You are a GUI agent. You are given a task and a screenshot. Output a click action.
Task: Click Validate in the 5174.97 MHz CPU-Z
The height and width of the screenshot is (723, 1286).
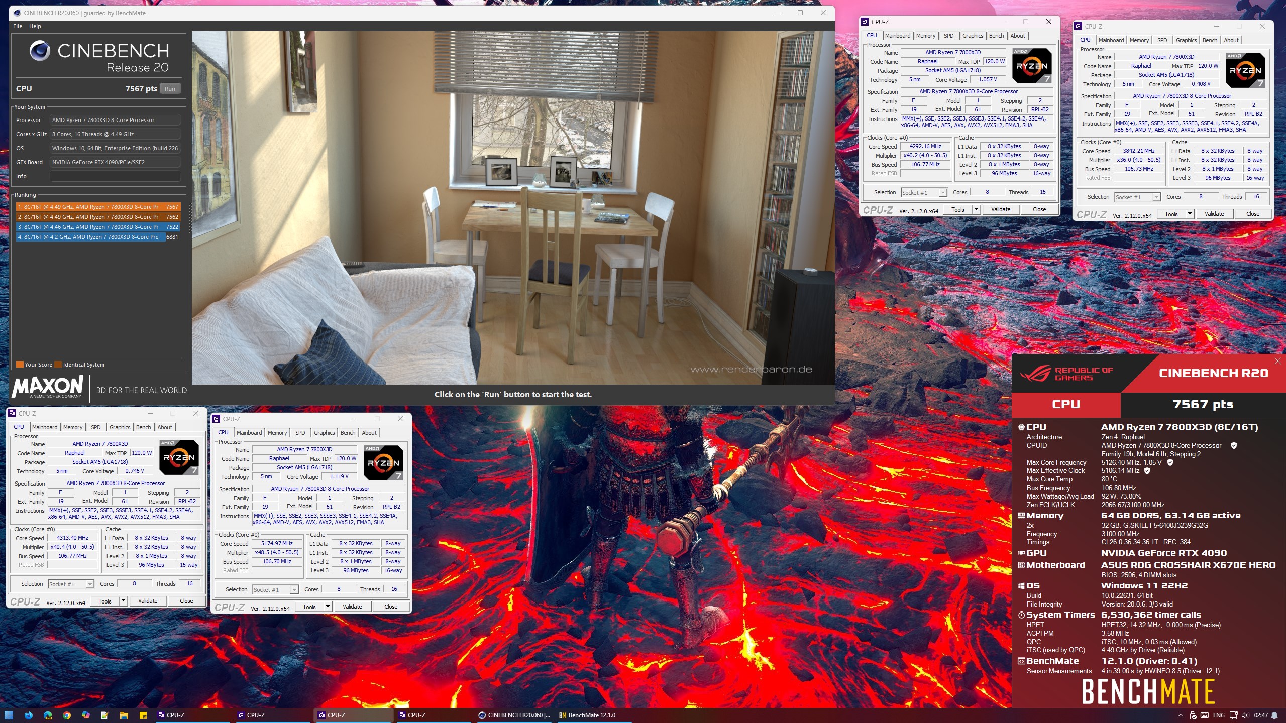point(352,607)
